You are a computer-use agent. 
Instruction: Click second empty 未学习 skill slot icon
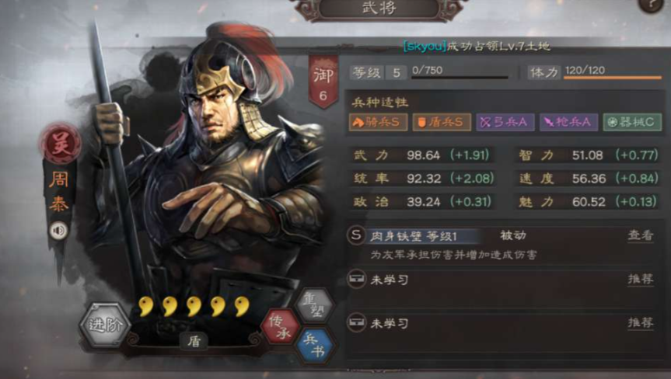[356, 322]
